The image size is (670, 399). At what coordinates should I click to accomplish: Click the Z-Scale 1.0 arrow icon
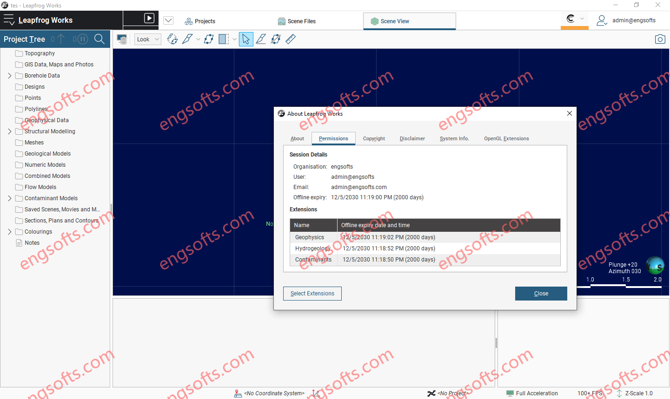click(x=619, y=393)
